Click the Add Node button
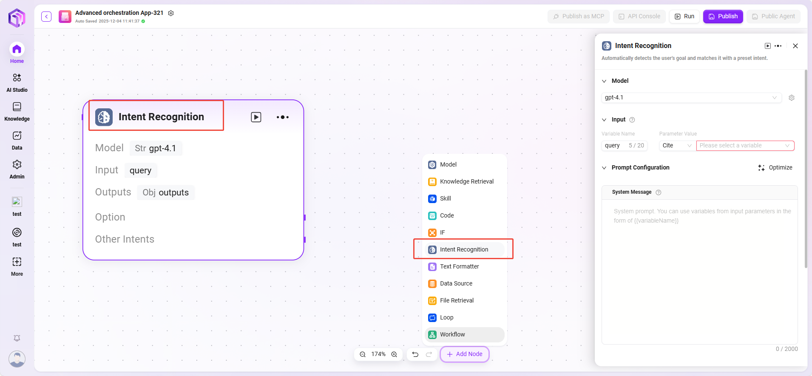This screenshot has width=812, height=376. click(x=464, y=354)
